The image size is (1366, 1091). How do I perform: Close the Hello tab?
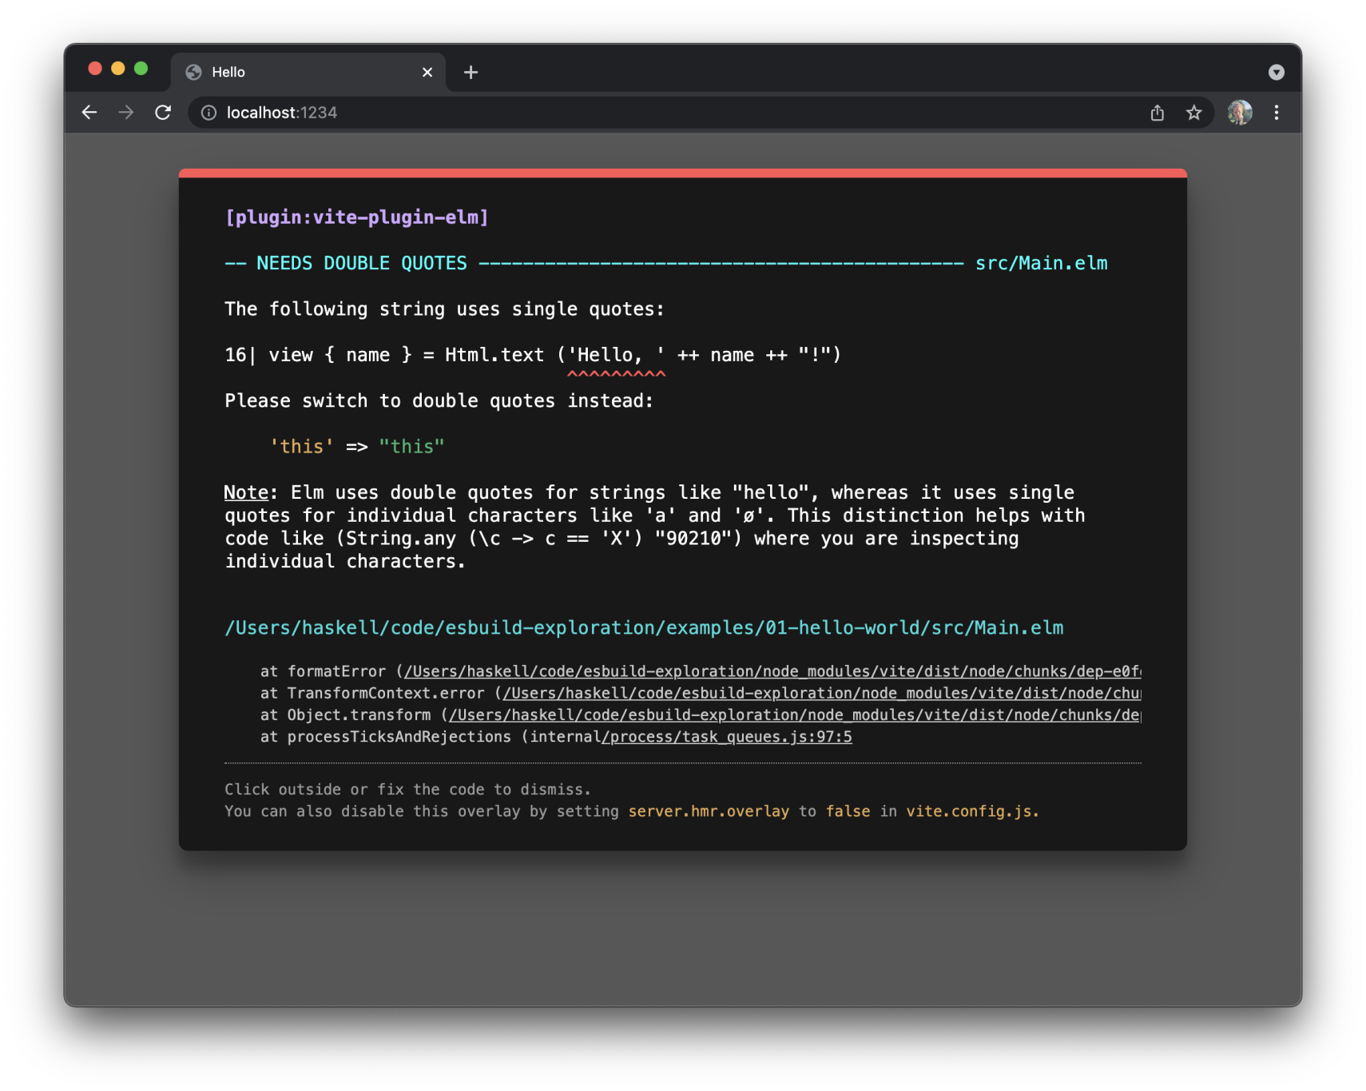(x=427, y=72)
